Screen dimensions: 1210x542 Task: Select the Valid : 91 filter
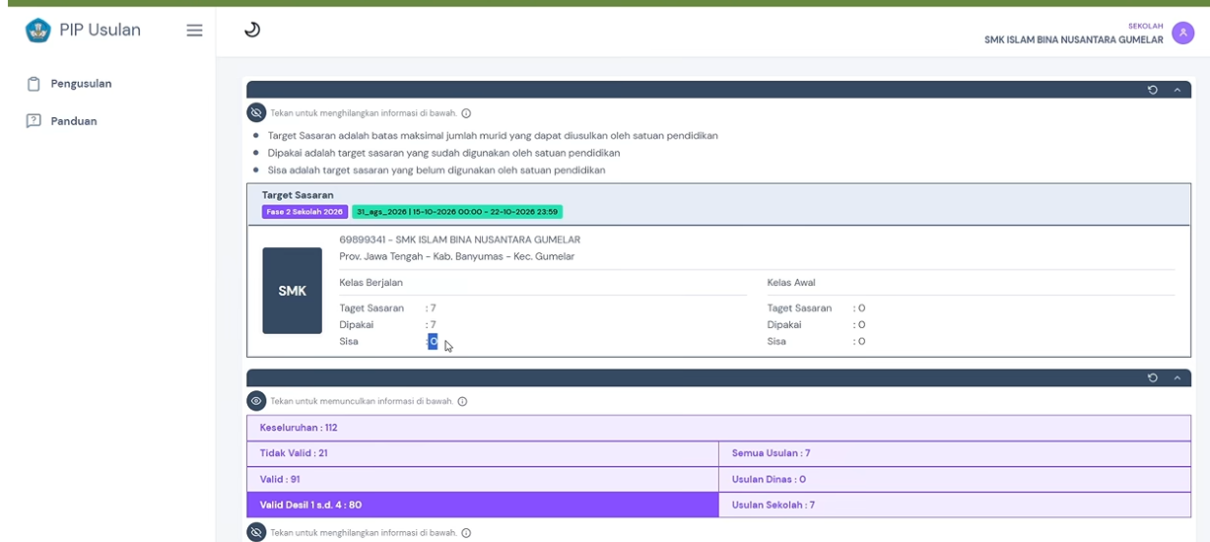click(483, 479)
